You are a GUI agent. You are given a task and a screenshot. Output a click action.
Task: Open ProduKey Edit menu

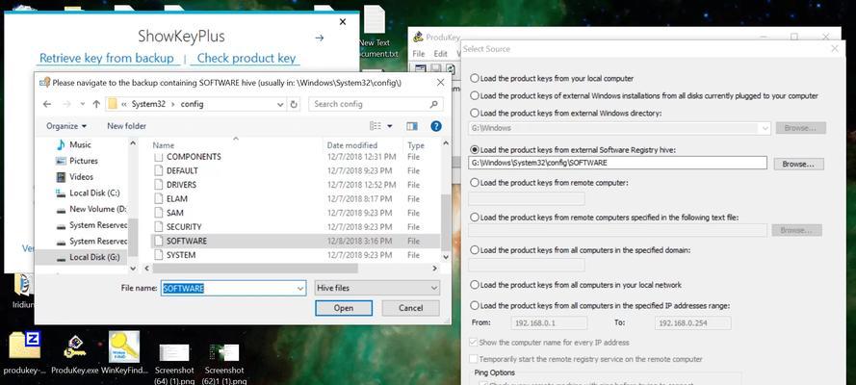coord(441,54)
